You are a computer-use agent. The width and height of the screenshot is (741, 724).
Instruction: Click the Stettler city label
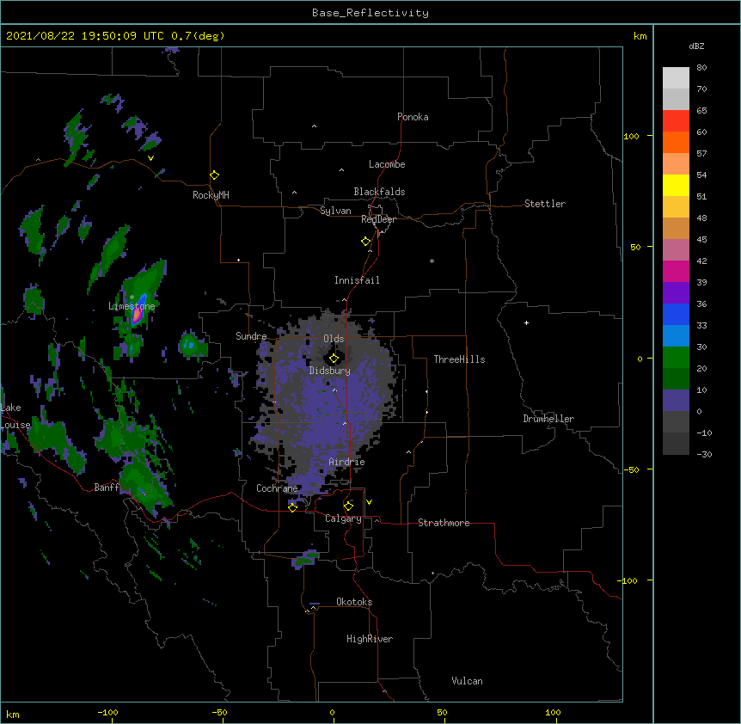(x=545, y=204)
